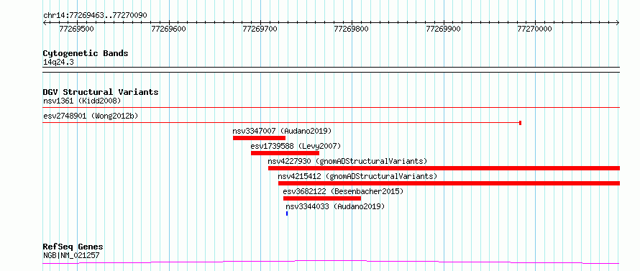Click the DGV Structural Variants track title
Image resolution: width=640 pixels, height=271 pixels.
click(x=101, y=92)
